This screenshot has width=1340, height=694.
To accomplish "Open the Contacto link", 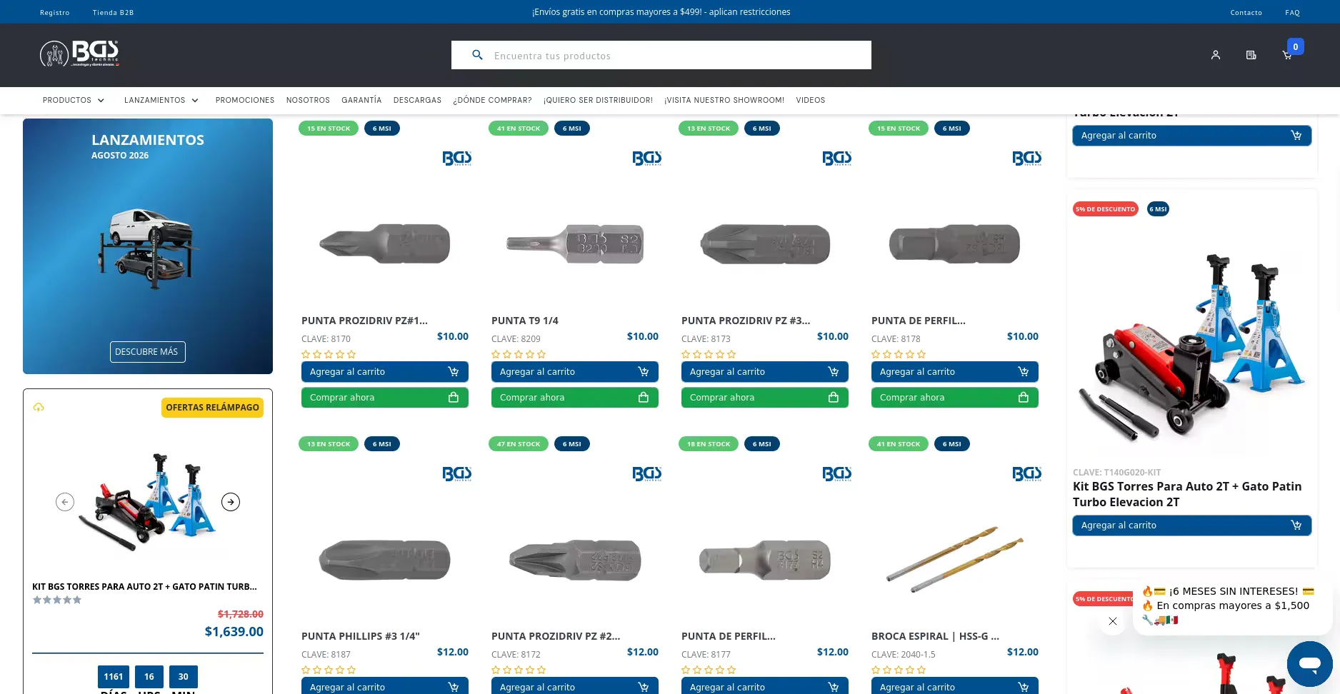I will (1246, 12).
